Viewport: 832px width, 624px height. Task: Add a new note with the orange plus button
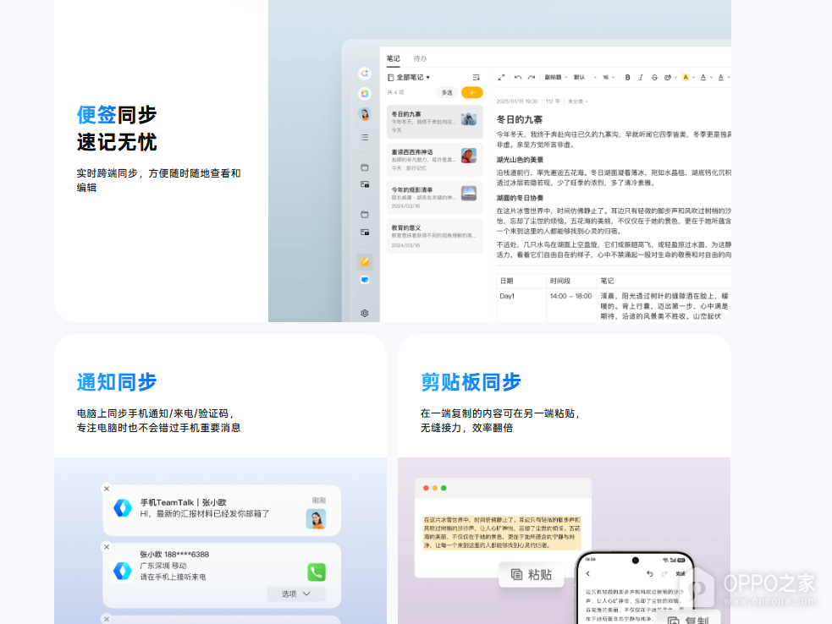pos(471,93)
